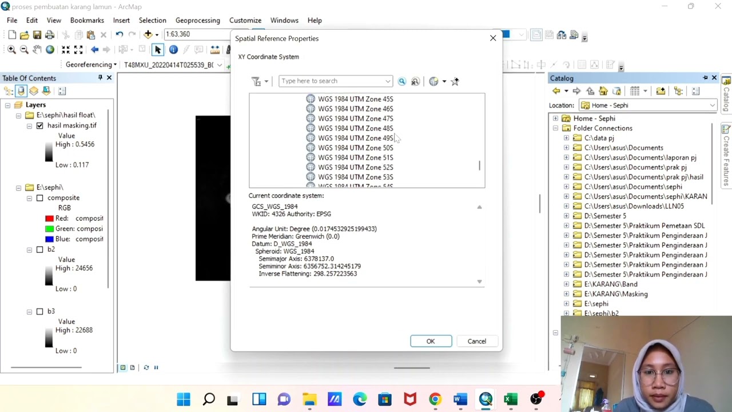The height and width of the screenshot is (412, 732).
Task: Open Table Of Contents Options icon
Action: point(62,91)
